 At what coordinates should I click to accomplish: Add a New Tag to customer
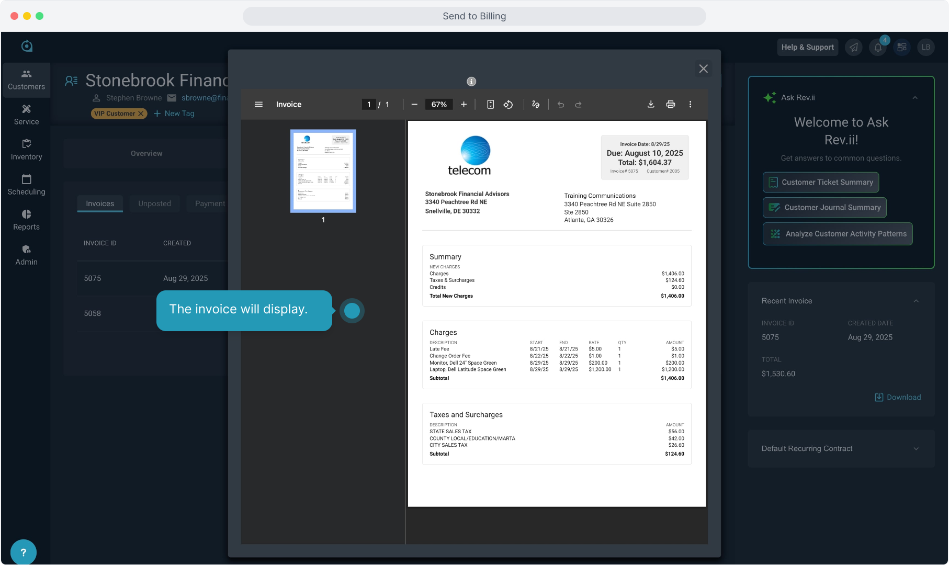[174, 114]
